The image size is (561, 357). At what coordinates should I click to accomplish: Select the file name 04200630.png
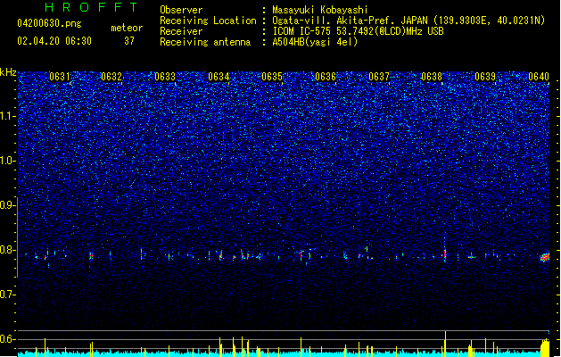49,24
